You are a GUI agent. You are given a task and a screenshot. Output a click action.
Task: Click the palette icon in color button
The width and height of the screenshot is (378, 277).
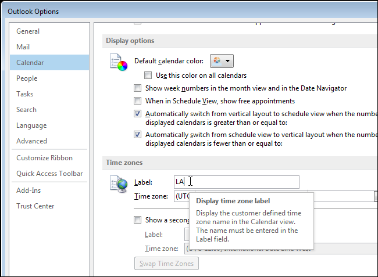[217, 60]
